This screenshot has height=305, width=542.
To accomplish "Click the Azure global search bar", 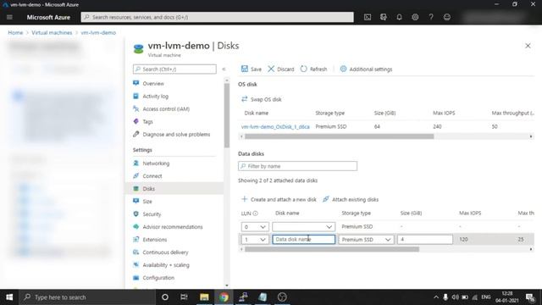I will (218, 17).
